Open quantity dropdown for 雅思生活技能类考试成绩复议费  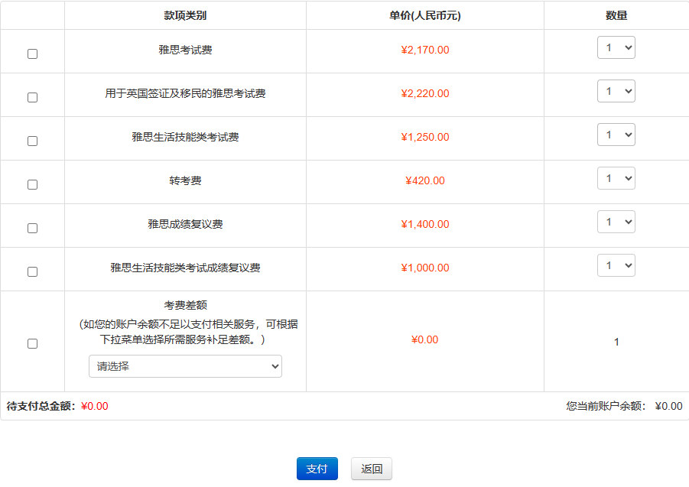pos(616,265)
